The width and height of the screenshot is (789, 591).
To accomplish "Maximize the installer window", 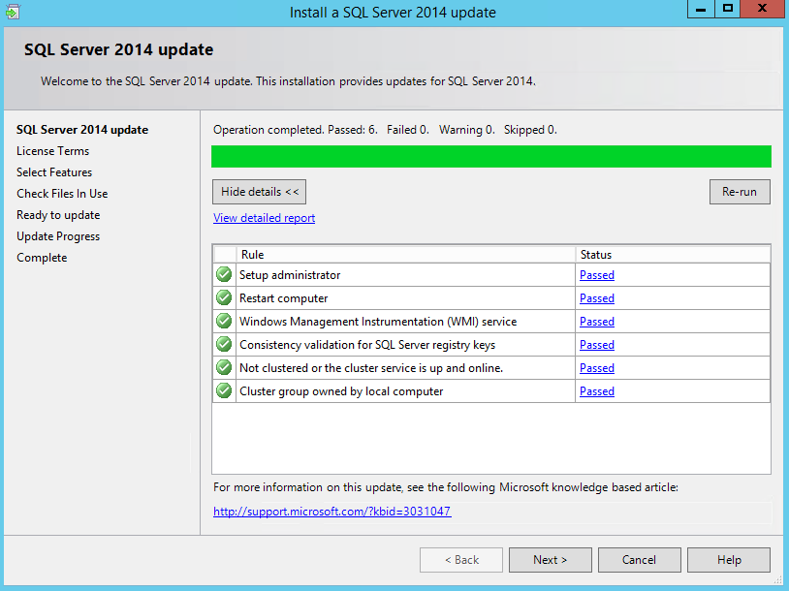I will pos(728,9).
